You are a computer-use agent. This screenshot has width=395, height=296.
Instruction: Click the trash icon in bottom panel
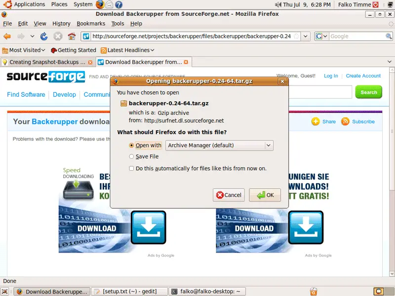click(x=314, y=292)
